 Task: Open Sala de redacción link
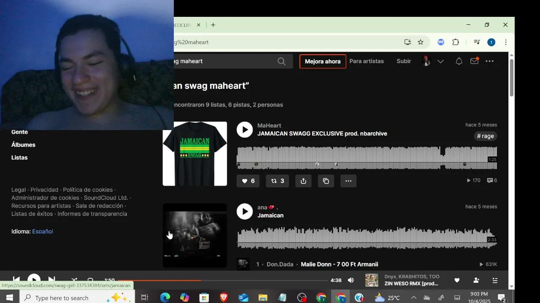99,206
